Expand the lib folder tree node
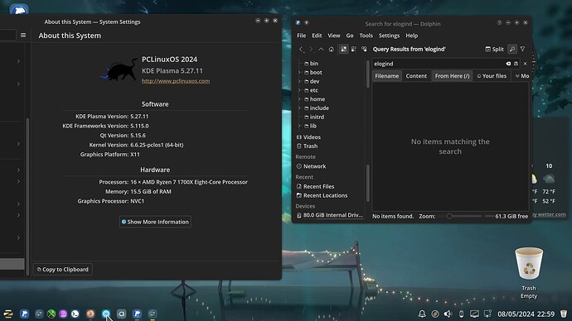572x321 pixels. pos(299,126)
